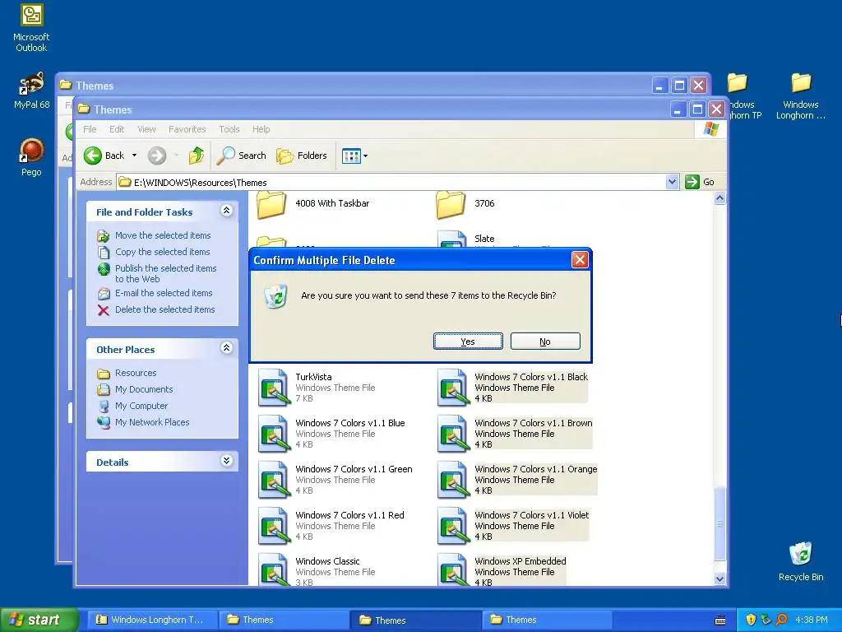This screenshot has width=842, height=632.
Task: Open the Start menu button
Action: 39,620
